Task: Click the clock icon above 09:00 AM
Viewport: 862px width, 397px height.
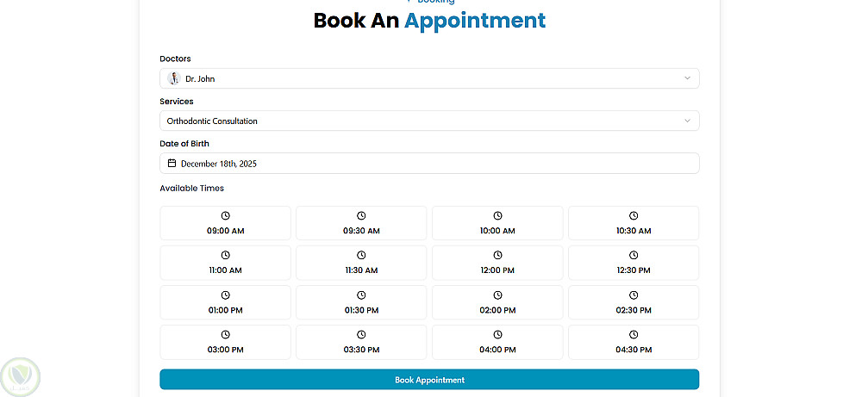Action: tap(225, 215)
